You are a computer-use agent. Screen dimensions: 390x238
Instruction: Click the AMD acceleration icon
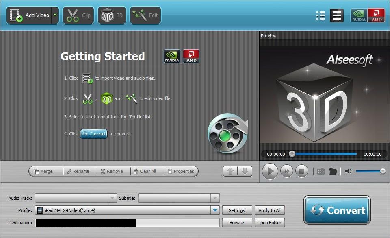376,15
